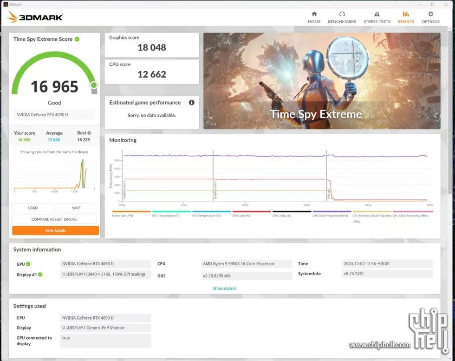Click Display #1 resolution field
Viewport: 455px width, 361px height.
pos(105,275)
